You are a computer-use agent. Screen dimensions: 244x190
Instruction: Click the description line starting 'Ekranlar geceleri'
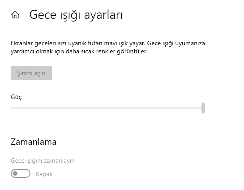(108, 43)
